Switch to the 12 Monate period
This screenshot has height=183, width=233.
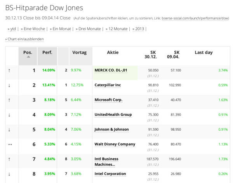click(116, 29)
